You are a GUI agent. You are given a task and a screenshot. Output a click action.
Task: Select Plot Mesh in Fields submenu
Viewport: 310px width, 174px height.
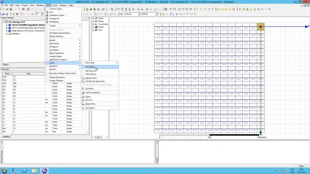(x=100, y=67)
